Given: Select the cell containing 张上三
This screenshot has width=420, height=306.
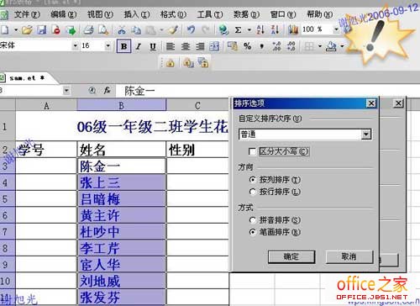Looking at the screenshot, I should coord(121,182).
